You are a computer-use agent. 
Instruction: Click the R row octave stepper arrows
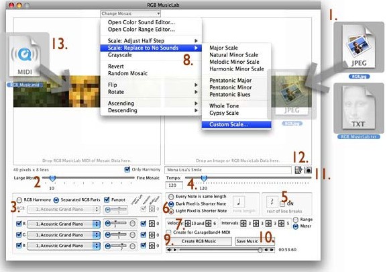pos(152,224)
